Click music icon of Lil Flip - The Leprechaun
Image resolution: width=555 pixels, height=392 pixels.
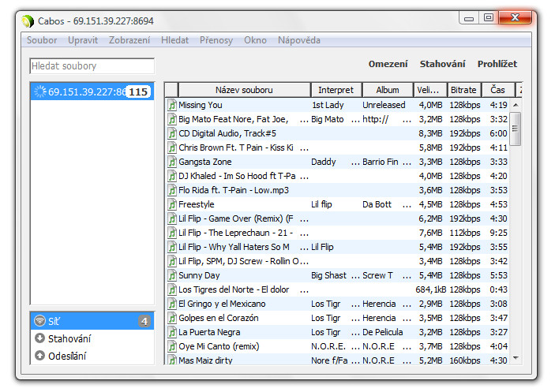coord(172,233)
